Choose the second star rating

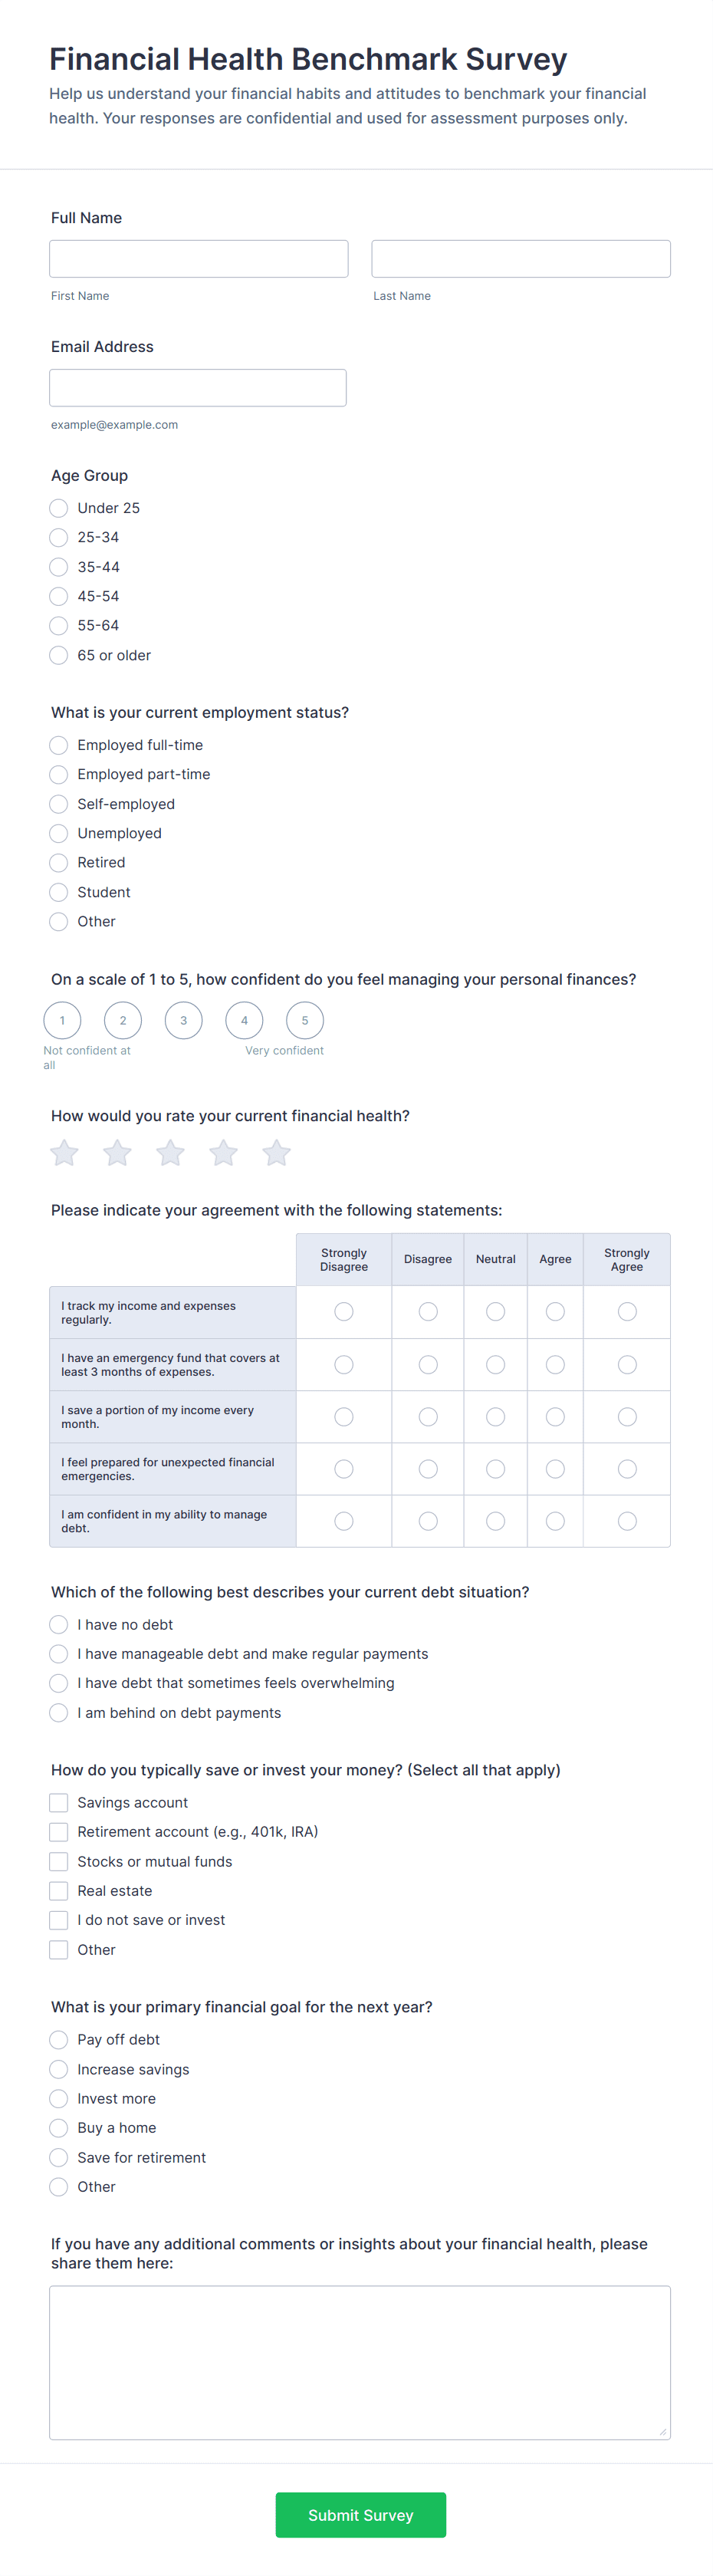[x=118, y=1153]
